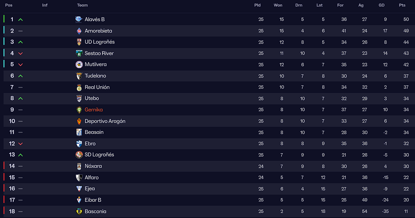Viewport: 415px width, 218px height.
Task: Click the Team column header
Action: 82,5
